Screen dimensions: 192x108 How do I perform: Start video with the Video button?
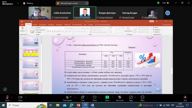pos(20,98)
